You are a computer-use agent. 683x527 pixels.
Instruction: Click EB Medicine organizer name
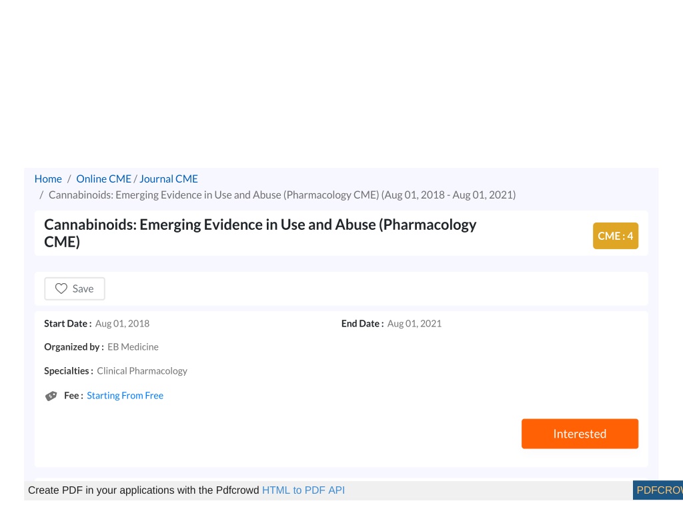pyautogui.click(x=133, y=347)
